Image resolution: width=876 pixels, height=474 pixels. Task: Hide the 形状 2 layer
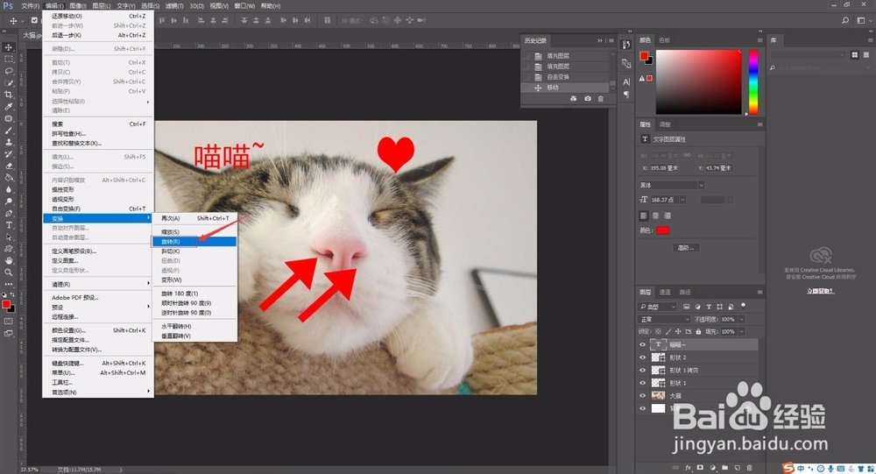[x=642, y=357]
